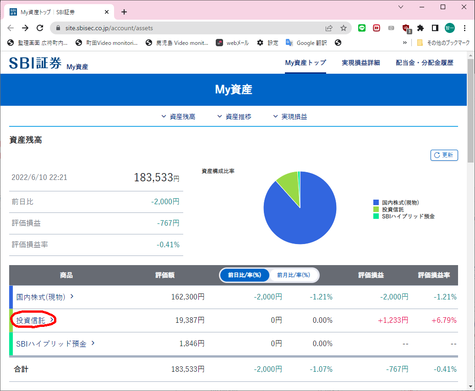Screen dimensions: 475x391
Task: Bookmark this page with star icon
Action: [343, 28]
